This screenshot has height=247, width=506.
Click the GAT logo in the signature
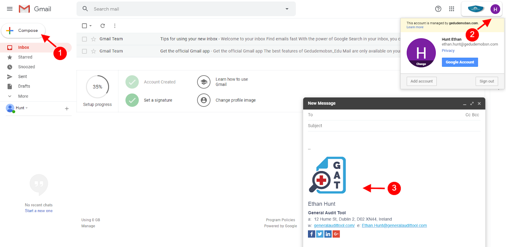click(x=327, y=175)
